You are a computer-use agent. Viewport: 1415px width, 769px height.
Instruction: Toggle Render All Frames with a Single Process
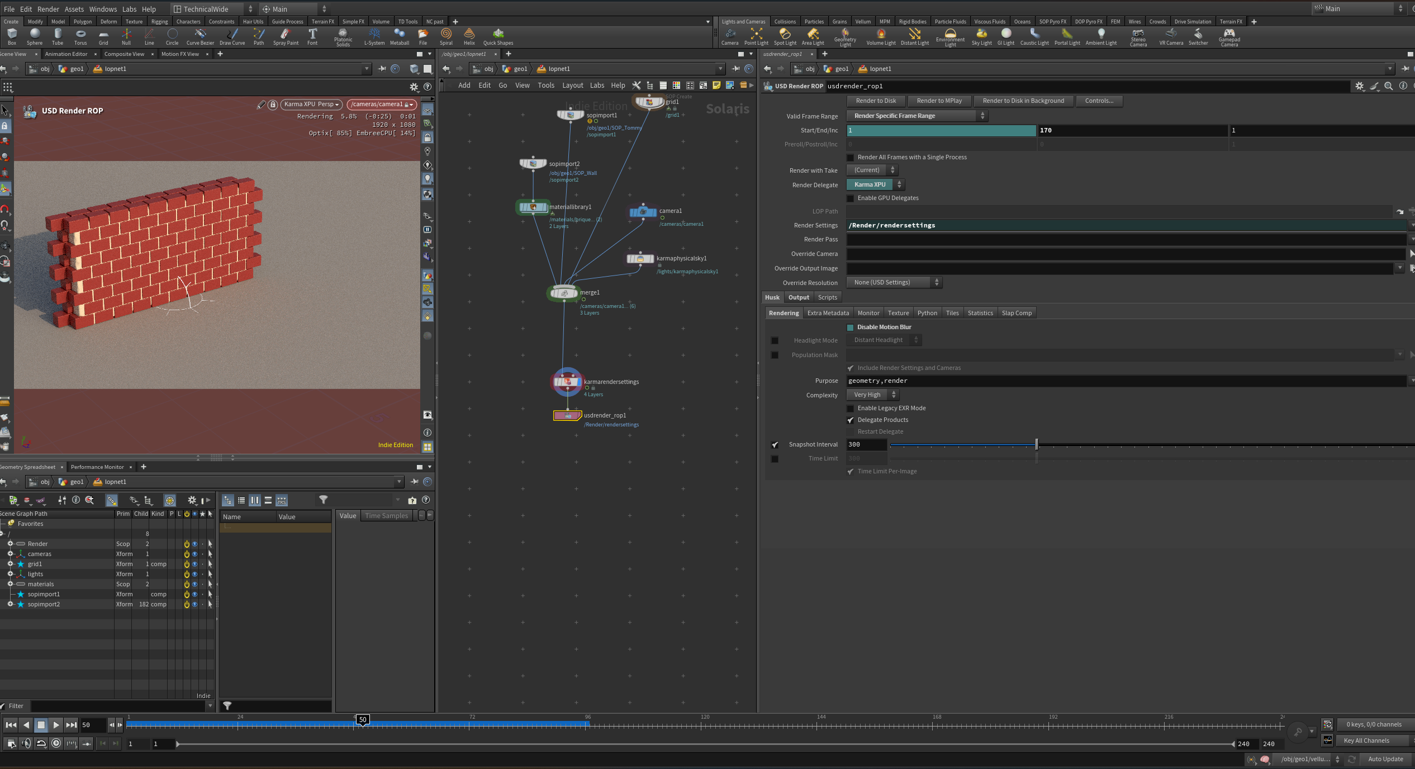[x=851, y=158]
